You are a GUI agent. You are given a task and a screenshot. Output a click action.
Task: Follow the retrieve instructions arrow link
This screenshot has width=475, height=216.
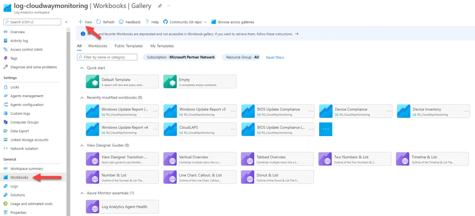click(x=296, y=34)
